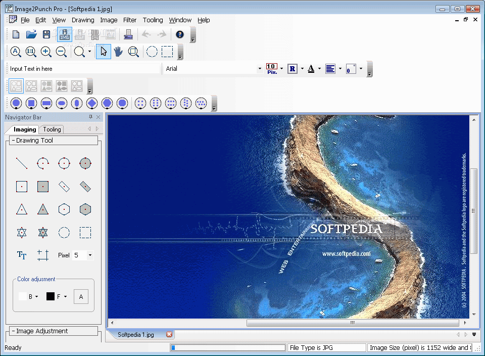Open Help with the question mark icon
This screenshot has height=356, width=485.
pos(180,34)
